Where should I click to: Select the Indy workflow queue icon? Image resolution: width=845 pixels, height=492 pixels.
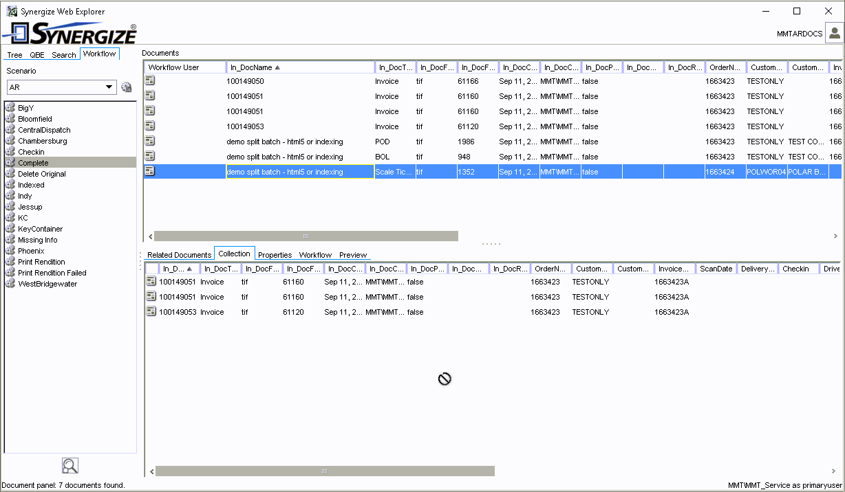coord(10,196)
